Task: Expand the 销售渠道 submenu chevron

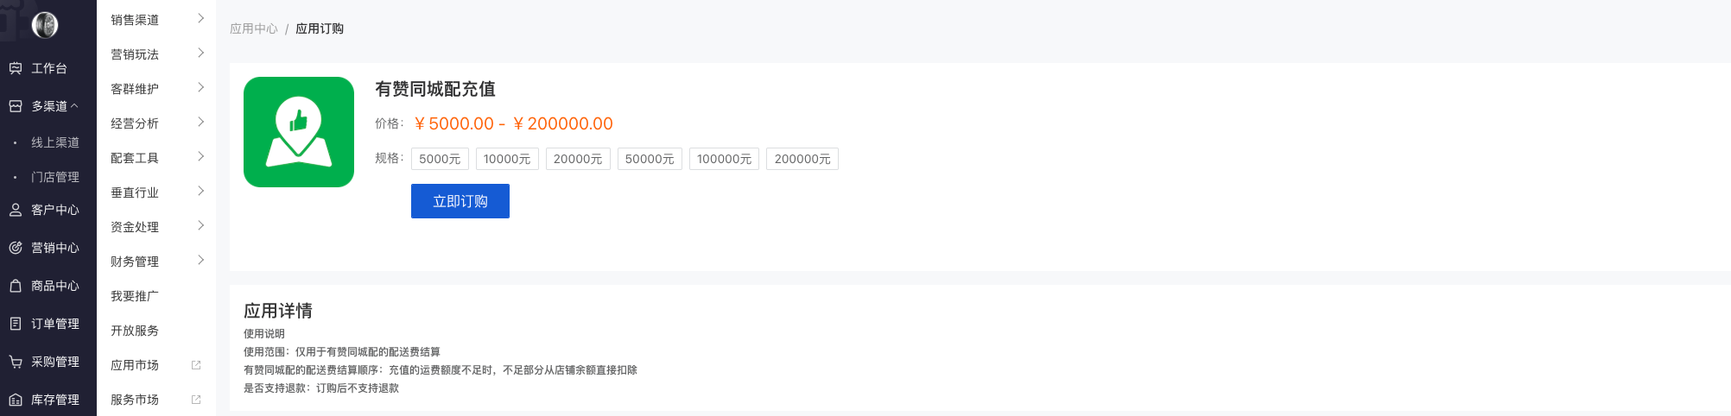Action: (200, 18)
